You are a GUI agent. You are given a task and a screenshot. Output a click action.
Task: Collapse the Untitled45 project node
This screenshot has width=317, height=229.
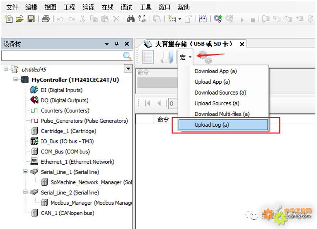coord(6,69)
